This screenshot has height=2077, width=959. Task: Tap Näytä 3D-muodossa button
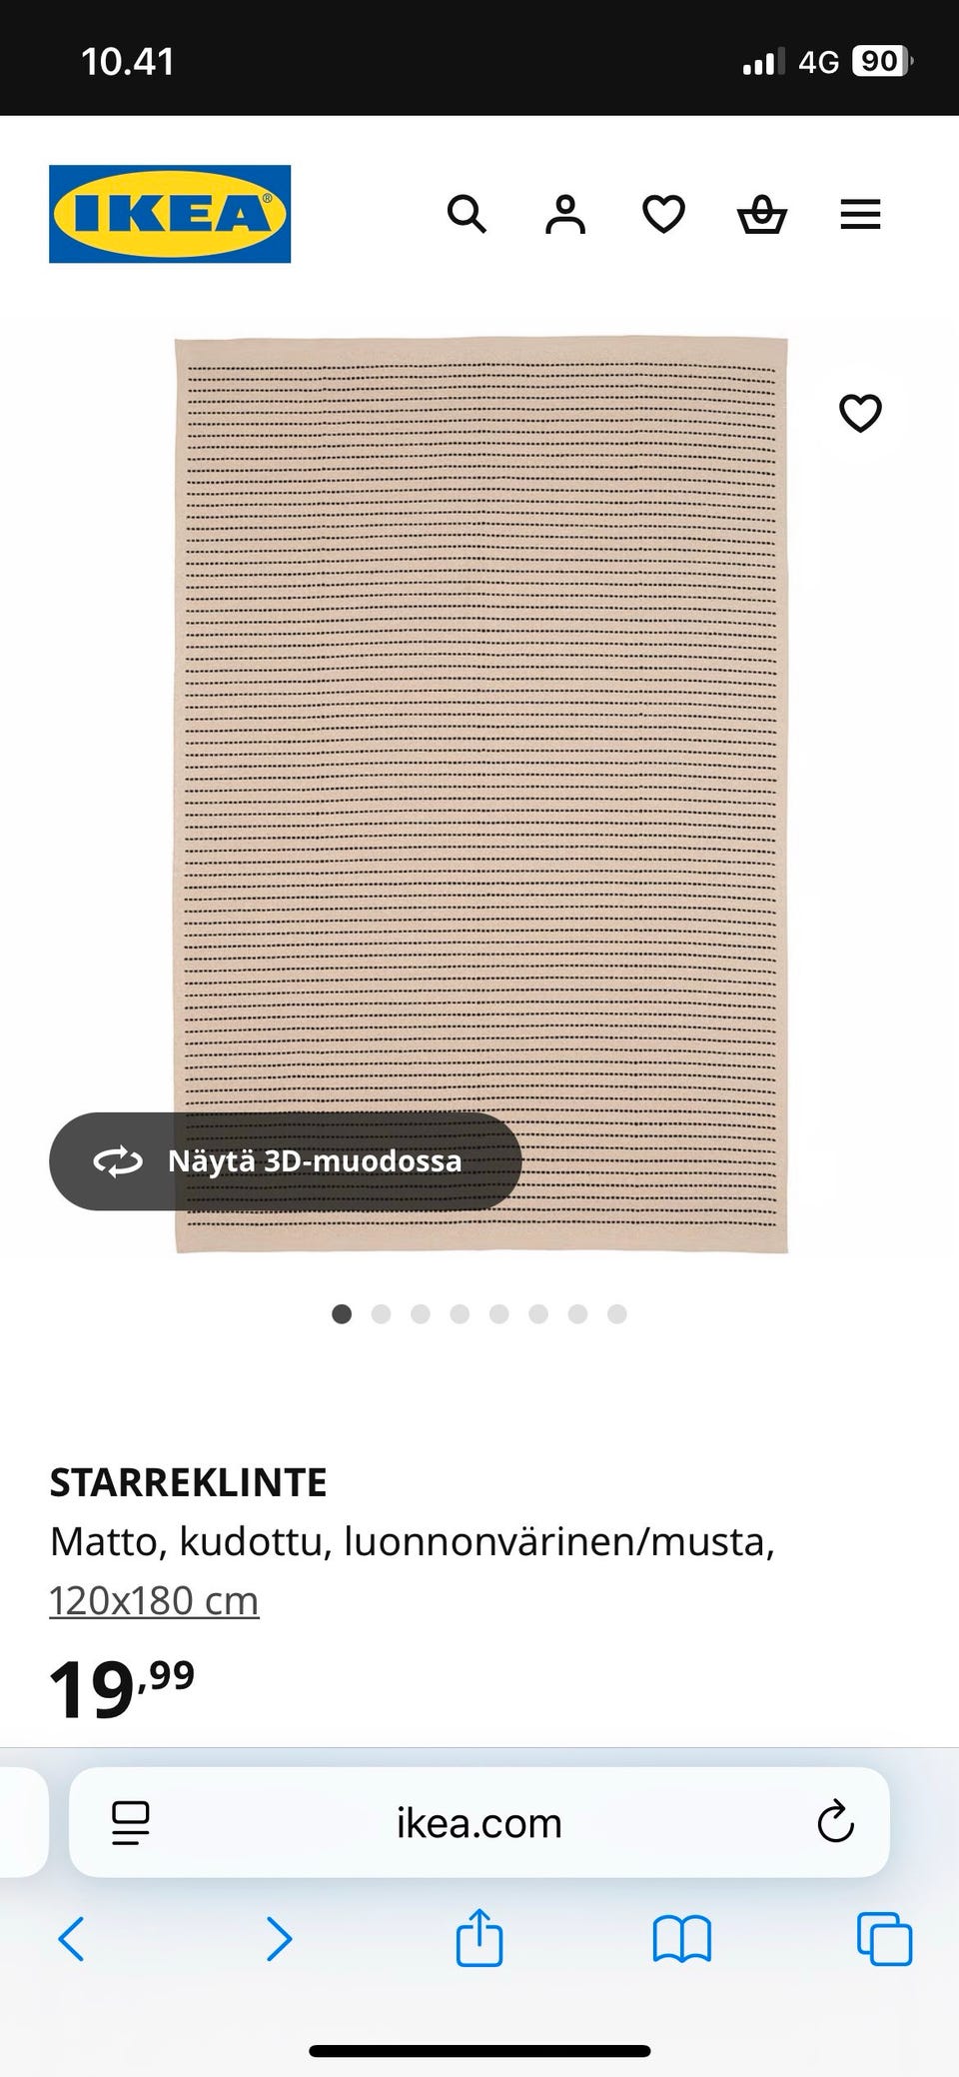coord(286,1161)
